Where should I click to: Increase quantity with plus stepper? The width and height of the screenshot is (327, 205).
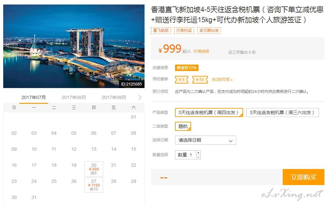198,153
